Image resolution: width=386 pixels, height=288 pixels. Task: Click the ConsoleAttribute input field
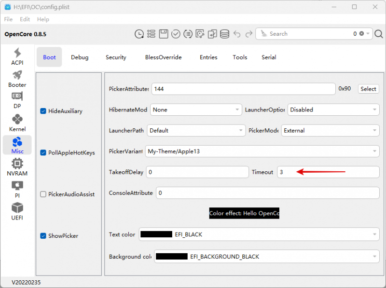point(268,193)
